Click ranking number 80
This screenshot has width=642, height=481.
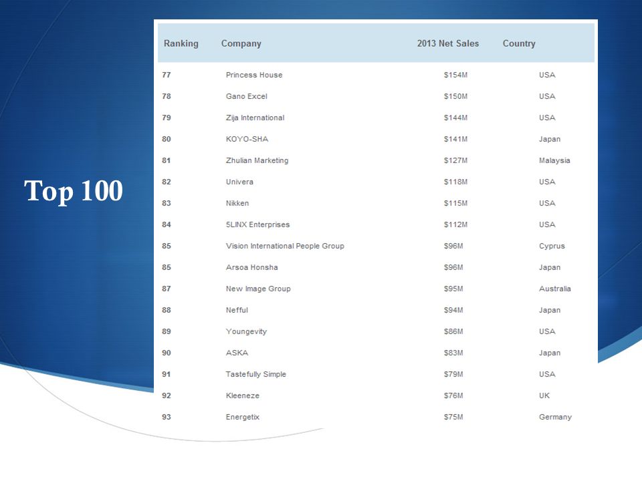167,139
